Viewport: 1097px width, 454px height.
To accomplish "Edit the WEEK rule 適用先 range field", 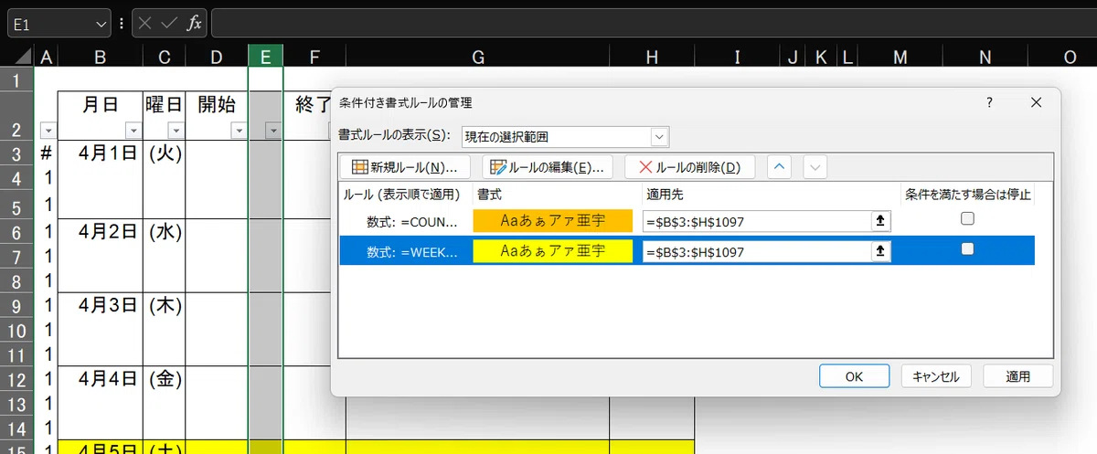I will 756,251.
